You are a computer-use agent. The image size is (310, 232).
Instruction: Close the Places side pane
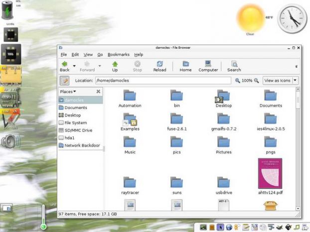[x=98, y=92]
